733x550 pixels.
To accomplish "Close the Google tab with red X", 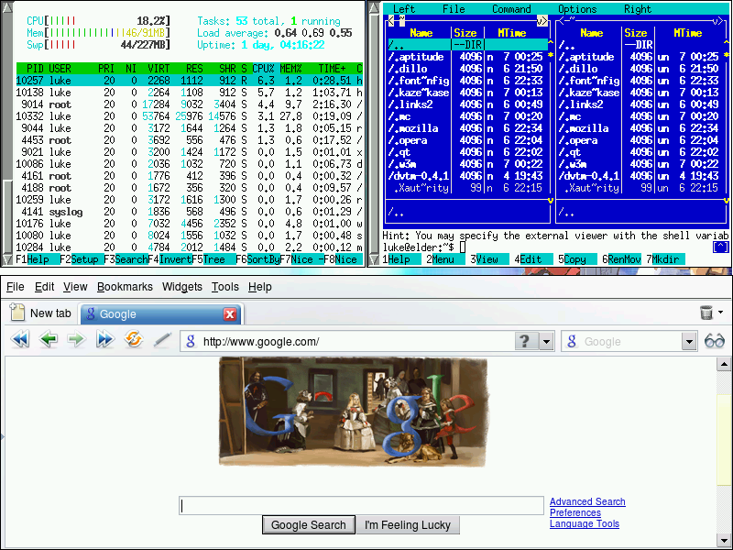I will click(x=230, y=313).
